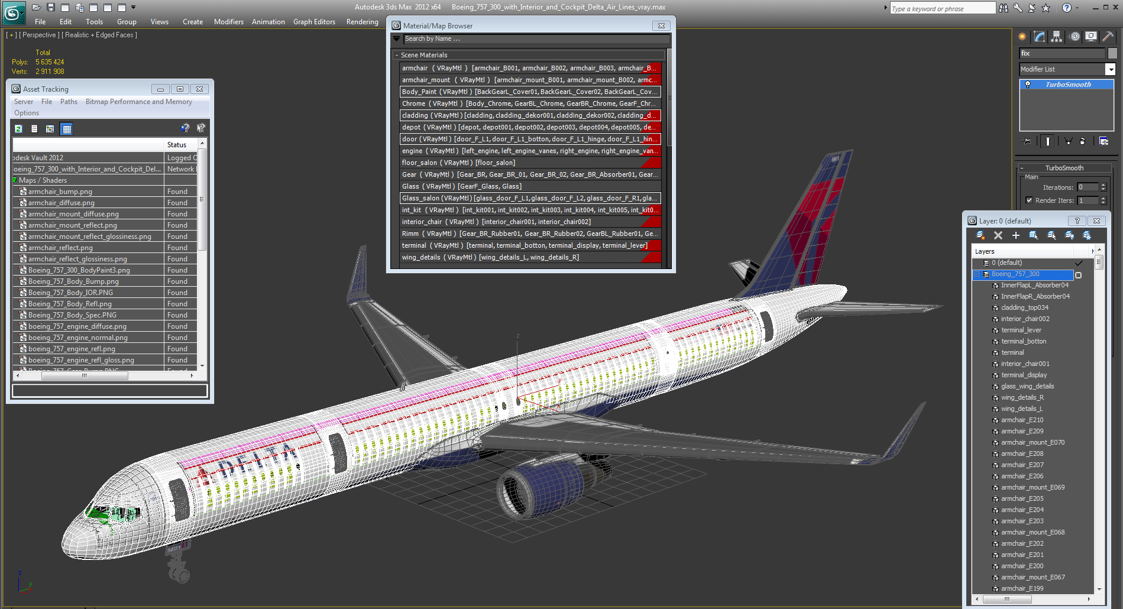Click the Pin Stack icon
Image resolution: width=1123 pixels, height=609 pixels.
[x=1026, y=141]
